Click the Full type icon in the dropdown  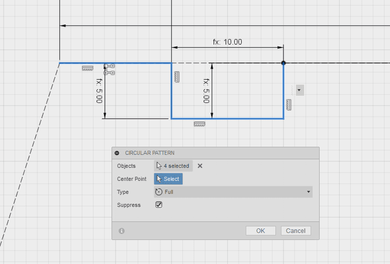[x=158, y=192]
